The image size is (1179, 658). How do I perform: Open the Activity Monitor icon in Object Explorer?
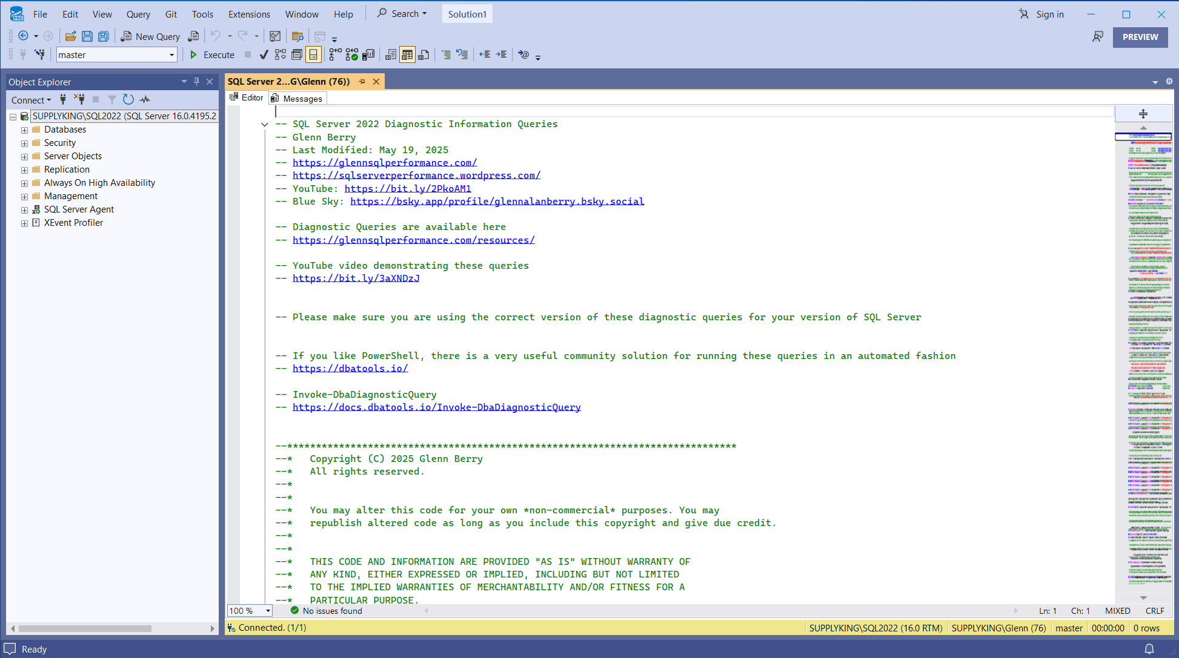pos(145,99)
